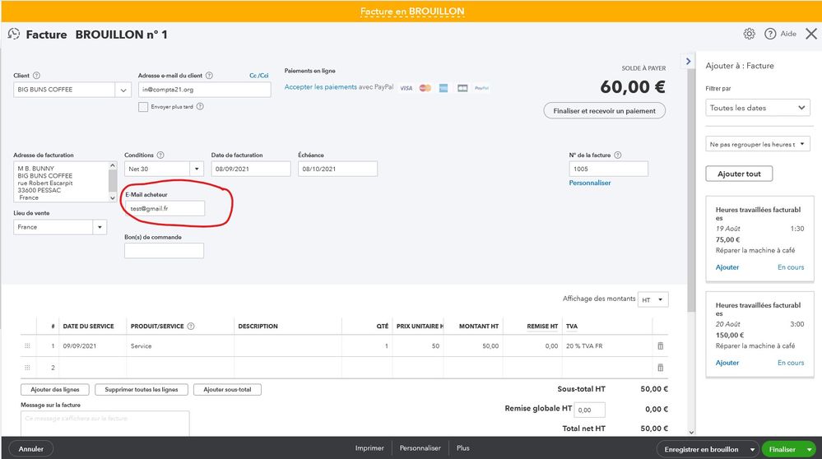Click the Échéance date field
Screen dimensions: 822x459
337,169
